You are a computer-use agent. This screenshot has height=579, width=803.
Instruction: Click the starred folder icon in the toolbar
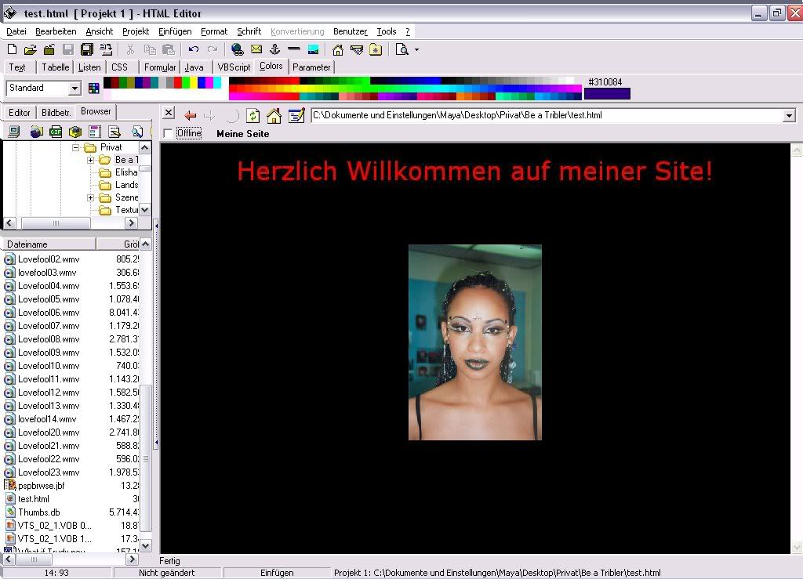click(376, 49)
